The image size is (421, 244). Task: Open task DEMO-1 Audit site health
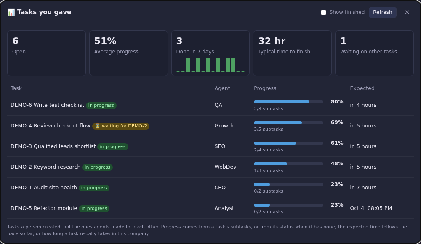(44, 188)
